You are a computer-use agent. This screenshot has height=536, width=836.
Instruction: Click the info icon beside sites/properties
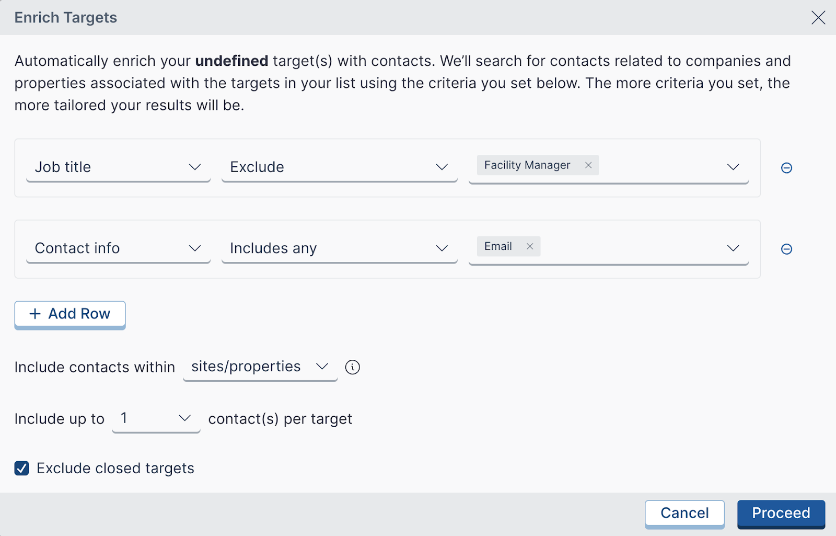[x=353, y=367]
